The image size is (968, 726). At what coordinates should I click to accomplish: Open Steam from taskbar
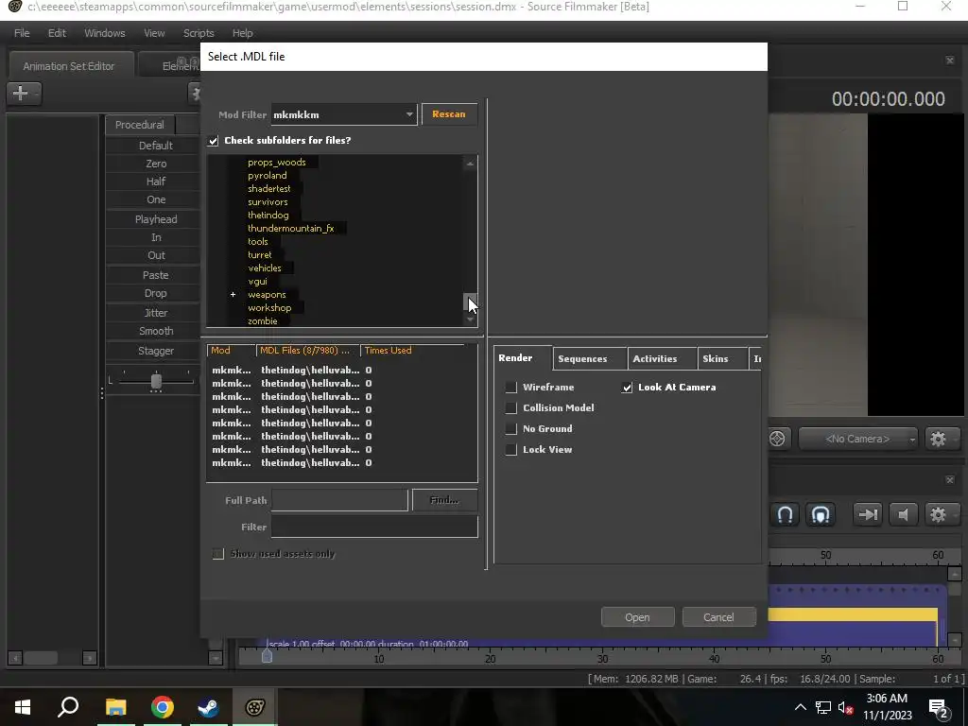(208, 707)
